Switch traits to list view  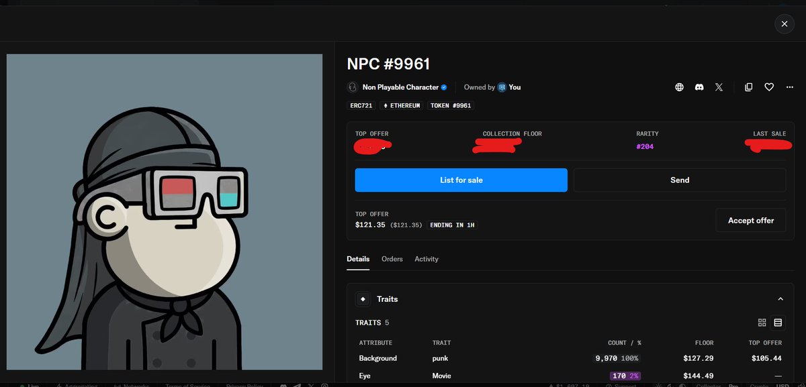[x=778, y=323]
